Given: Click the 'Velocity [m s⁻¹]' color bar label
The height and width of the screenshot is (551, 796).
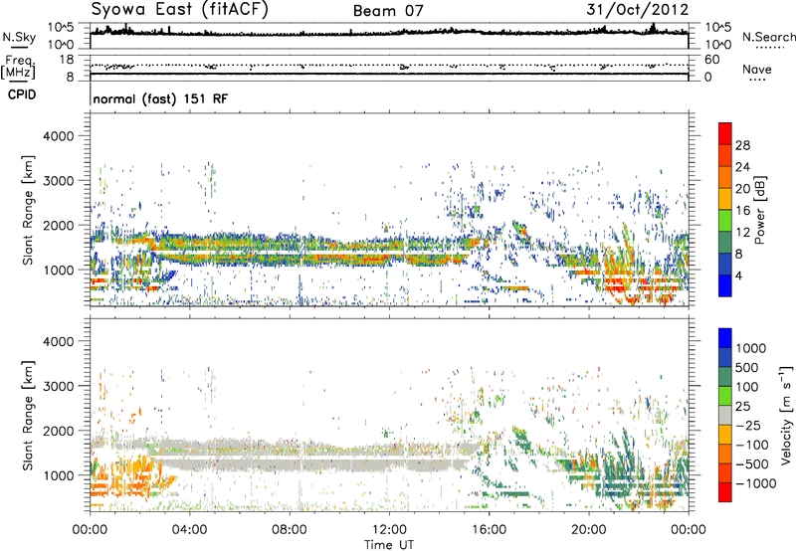Looking at the screenshot, I should coord(786,415).
